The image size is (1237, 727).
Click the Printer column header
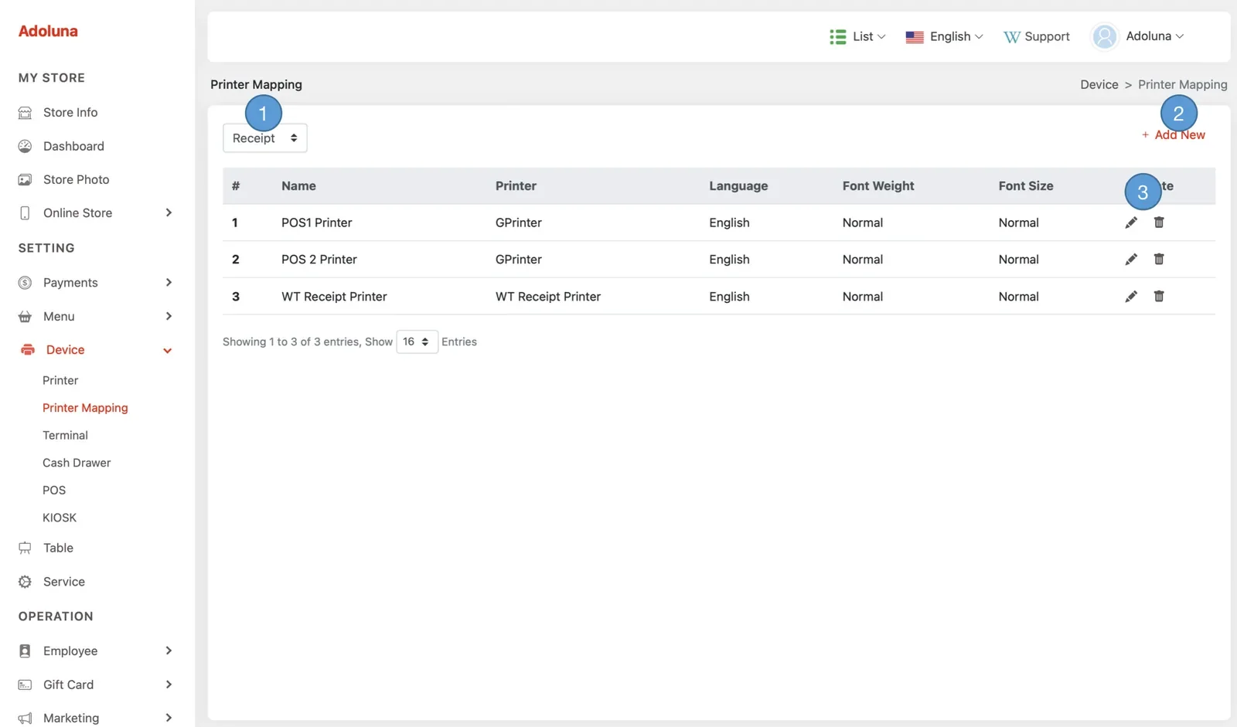516,186
